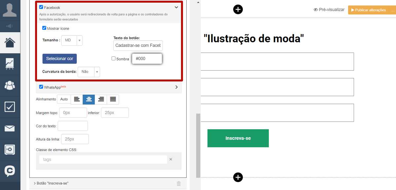The image size is (396, 190).
Task: Click Pré-visualizar link
Action: pos(329,10)
